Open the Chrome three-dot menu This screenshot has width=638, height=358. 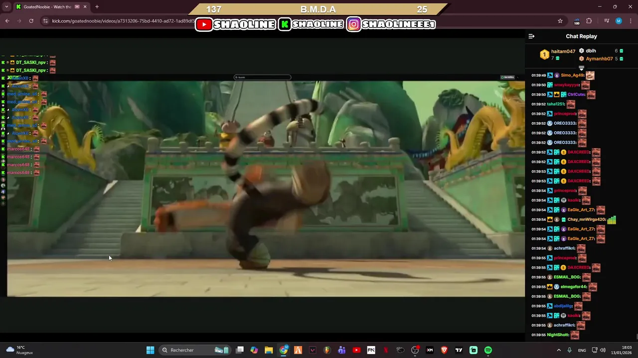coord(631,21)
